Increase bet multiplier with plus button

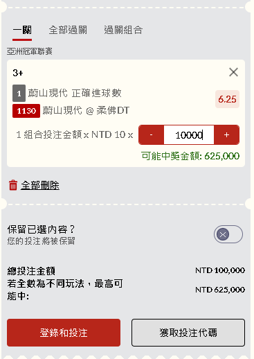click(x=226, y=134)
